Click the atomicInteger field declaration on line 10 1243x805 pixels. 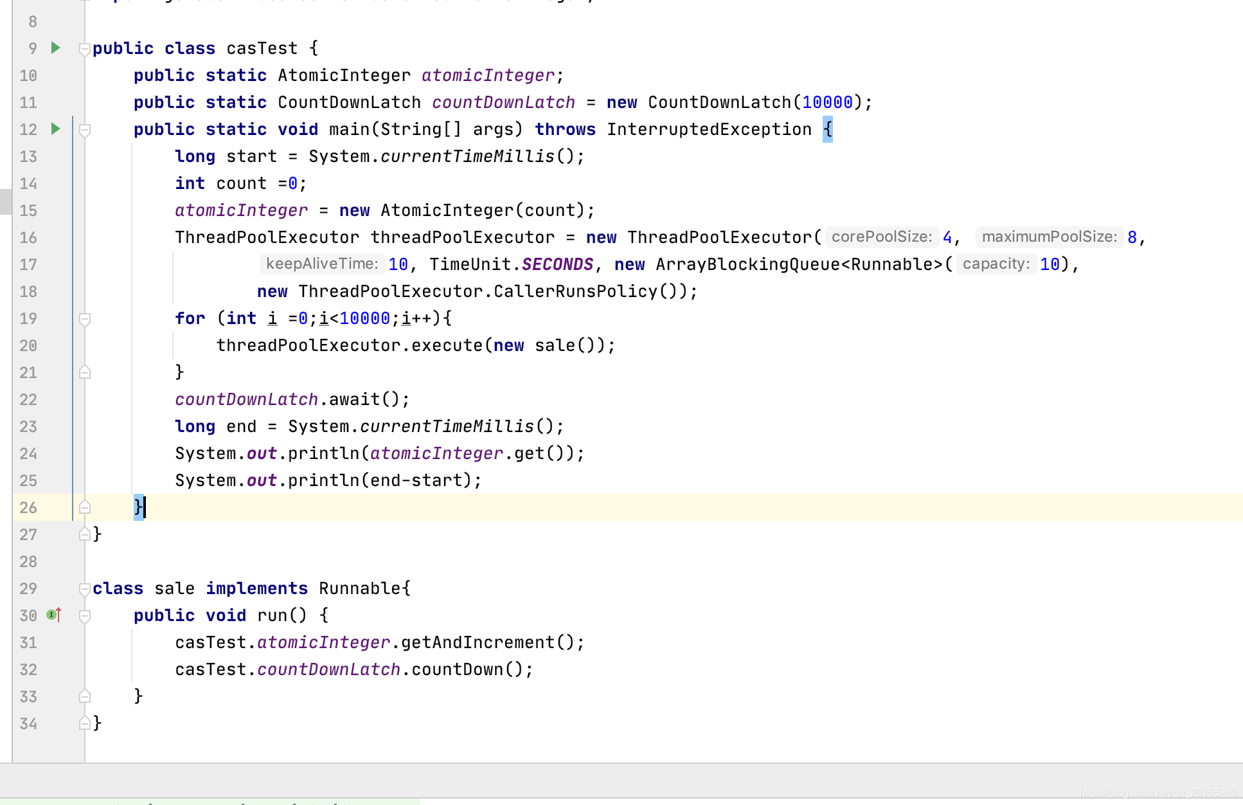click(488, 75)
